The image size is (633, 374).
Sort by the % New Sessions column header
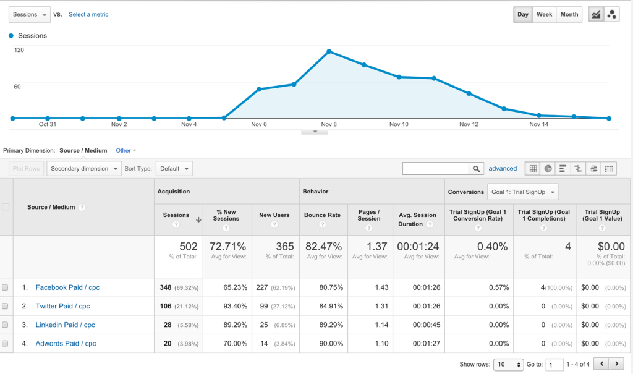pyautogui.click(x=226, y=215)
